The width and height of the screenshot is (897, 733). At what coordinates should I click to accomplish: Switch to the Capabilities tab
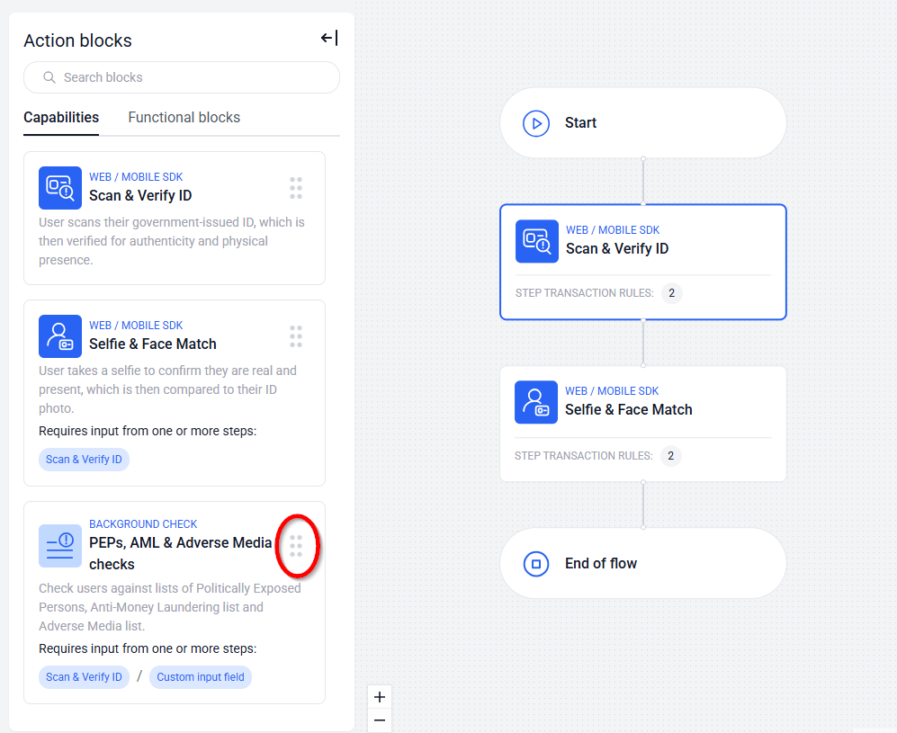[x=61, y=118]
